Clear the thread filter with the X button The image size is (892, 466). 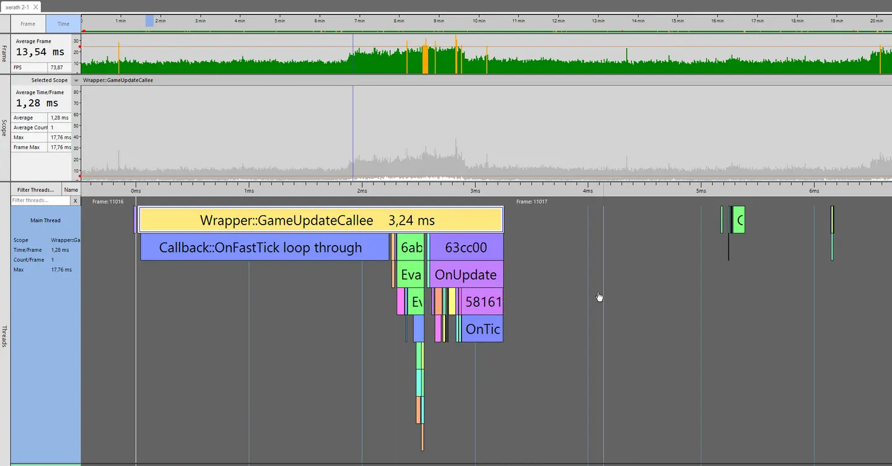tap(76, 201)
